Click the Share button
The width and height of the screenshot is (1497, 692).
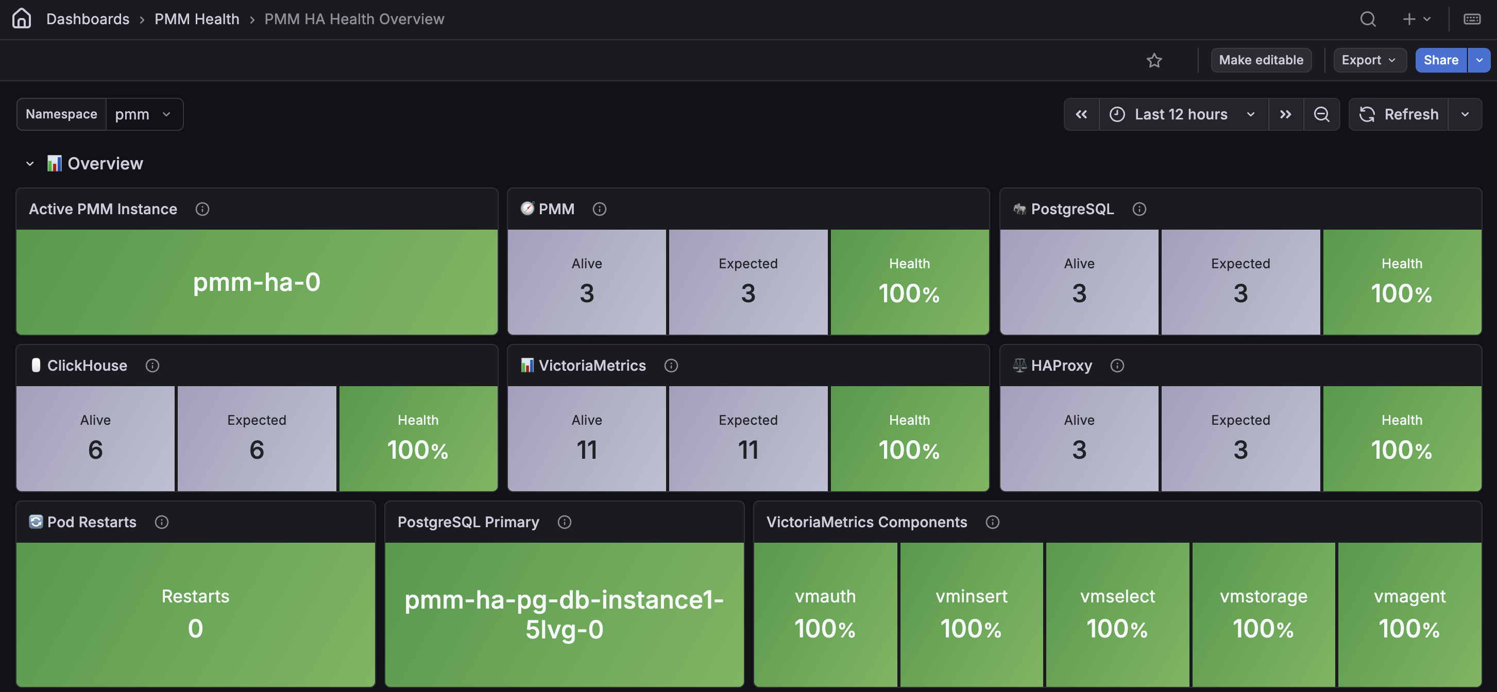(x=1441, y=60)
